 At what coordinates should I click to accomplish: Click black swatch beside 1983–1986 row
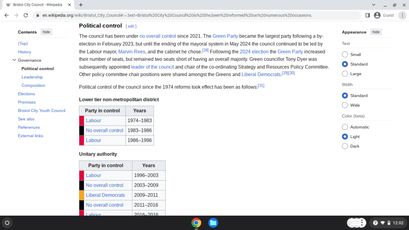(82, 130)
